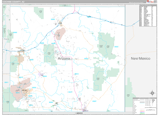Click the MEXICO label on bottom border
This screenshot has width=158, height=115.
click(x=80, y=113)
